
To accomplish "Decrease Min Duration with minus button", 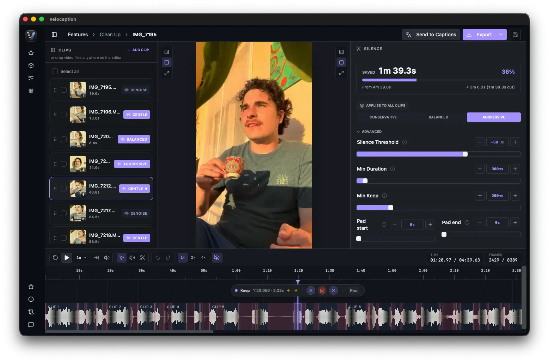I will (x=480, y=169).
